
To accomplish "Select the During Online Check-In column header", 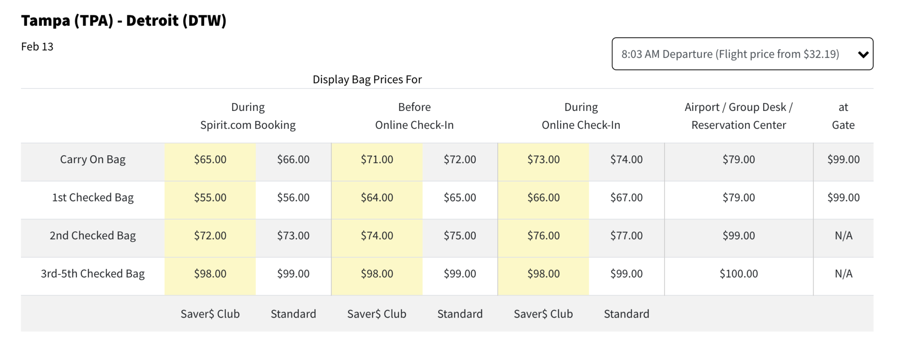I will coord(580,116).
